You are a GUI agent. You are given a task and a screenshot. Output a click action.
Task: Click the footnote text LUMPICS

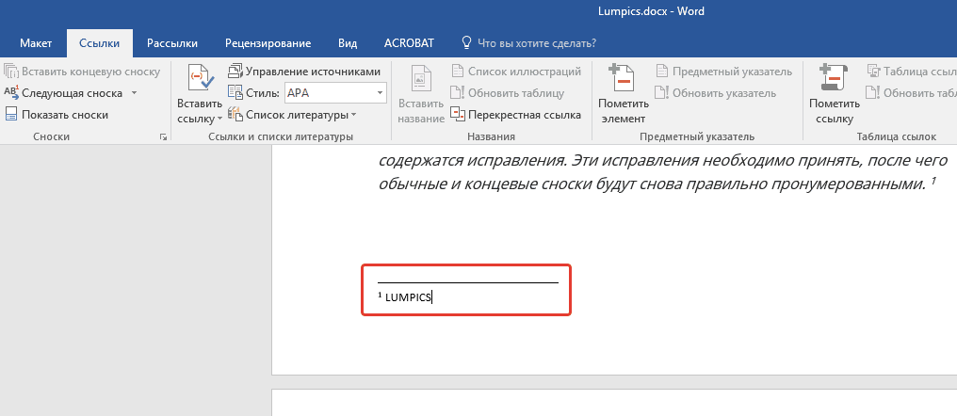click(x=408, y=297)
